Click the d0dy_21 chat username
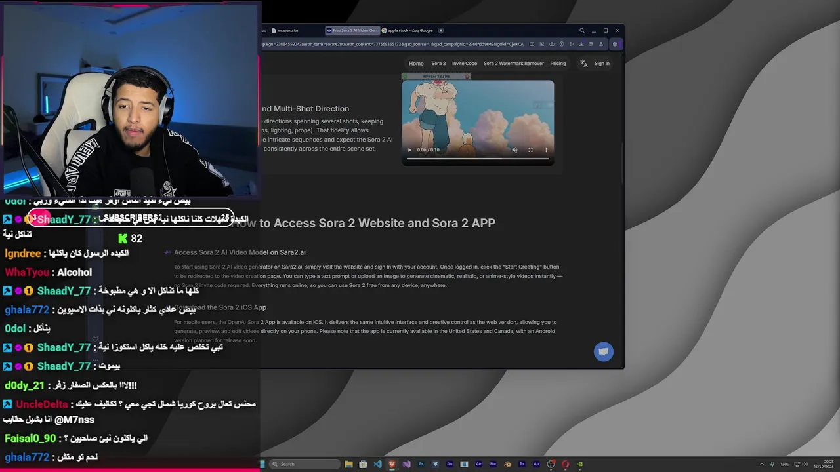The height and width of the screenshot is (472, 840). click(24, 385)
